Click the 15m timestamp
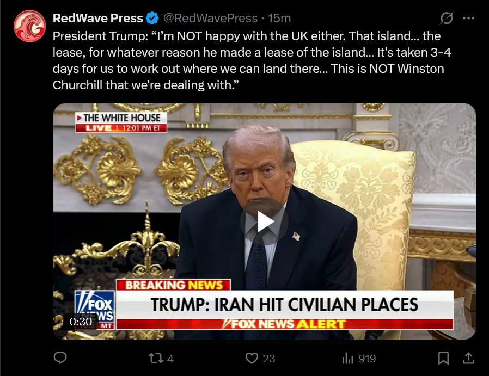The width and height of the screenshot is (489, 376). click(279, 18)
